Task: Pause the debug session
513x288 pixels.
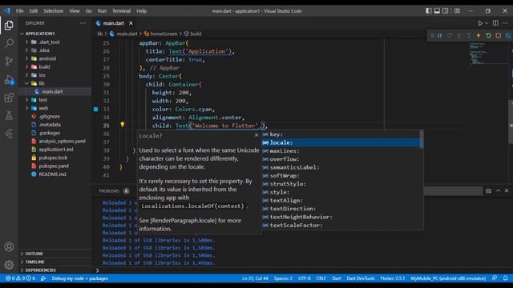Action: (440, 35)
